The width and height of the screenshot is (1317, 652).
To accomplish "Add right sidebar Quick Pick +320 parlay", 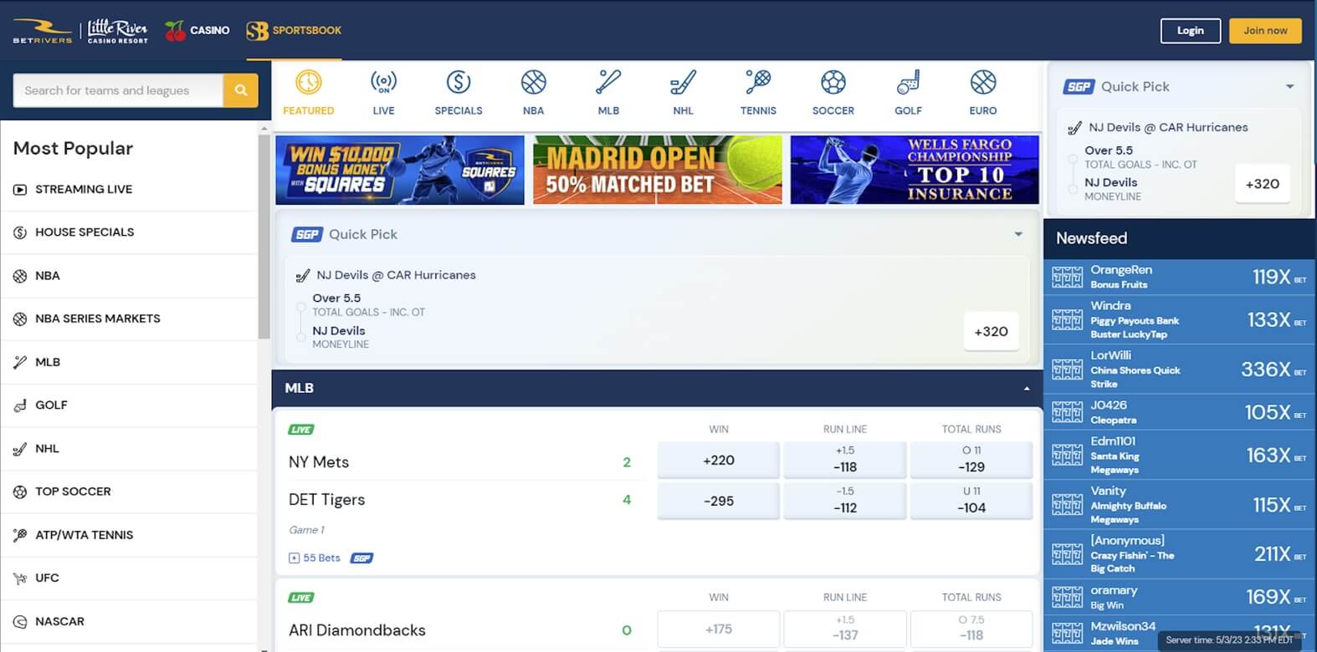I will pyautogui.click(x=1262, y=184).
